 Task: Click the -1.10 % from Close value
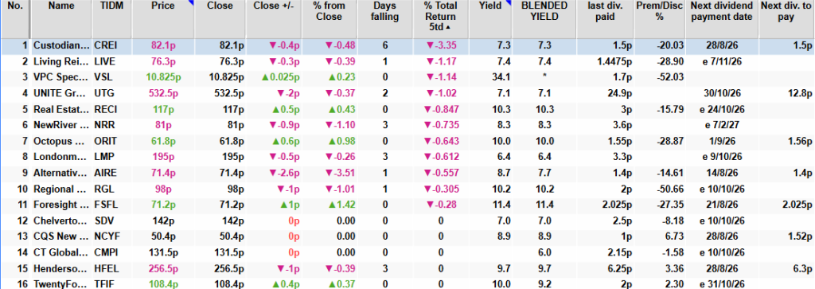[x=340, y=125]
